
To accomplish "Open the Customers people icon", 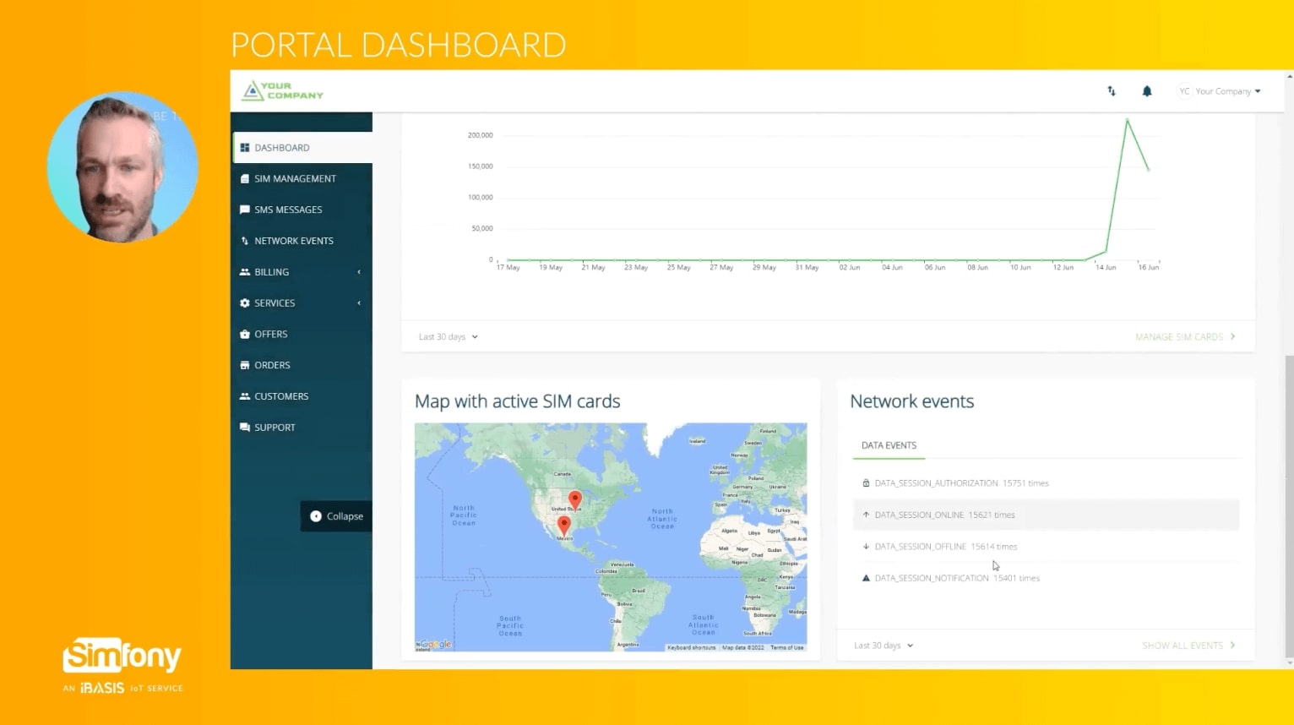I will pyautogui.click(x=245, y=395).
